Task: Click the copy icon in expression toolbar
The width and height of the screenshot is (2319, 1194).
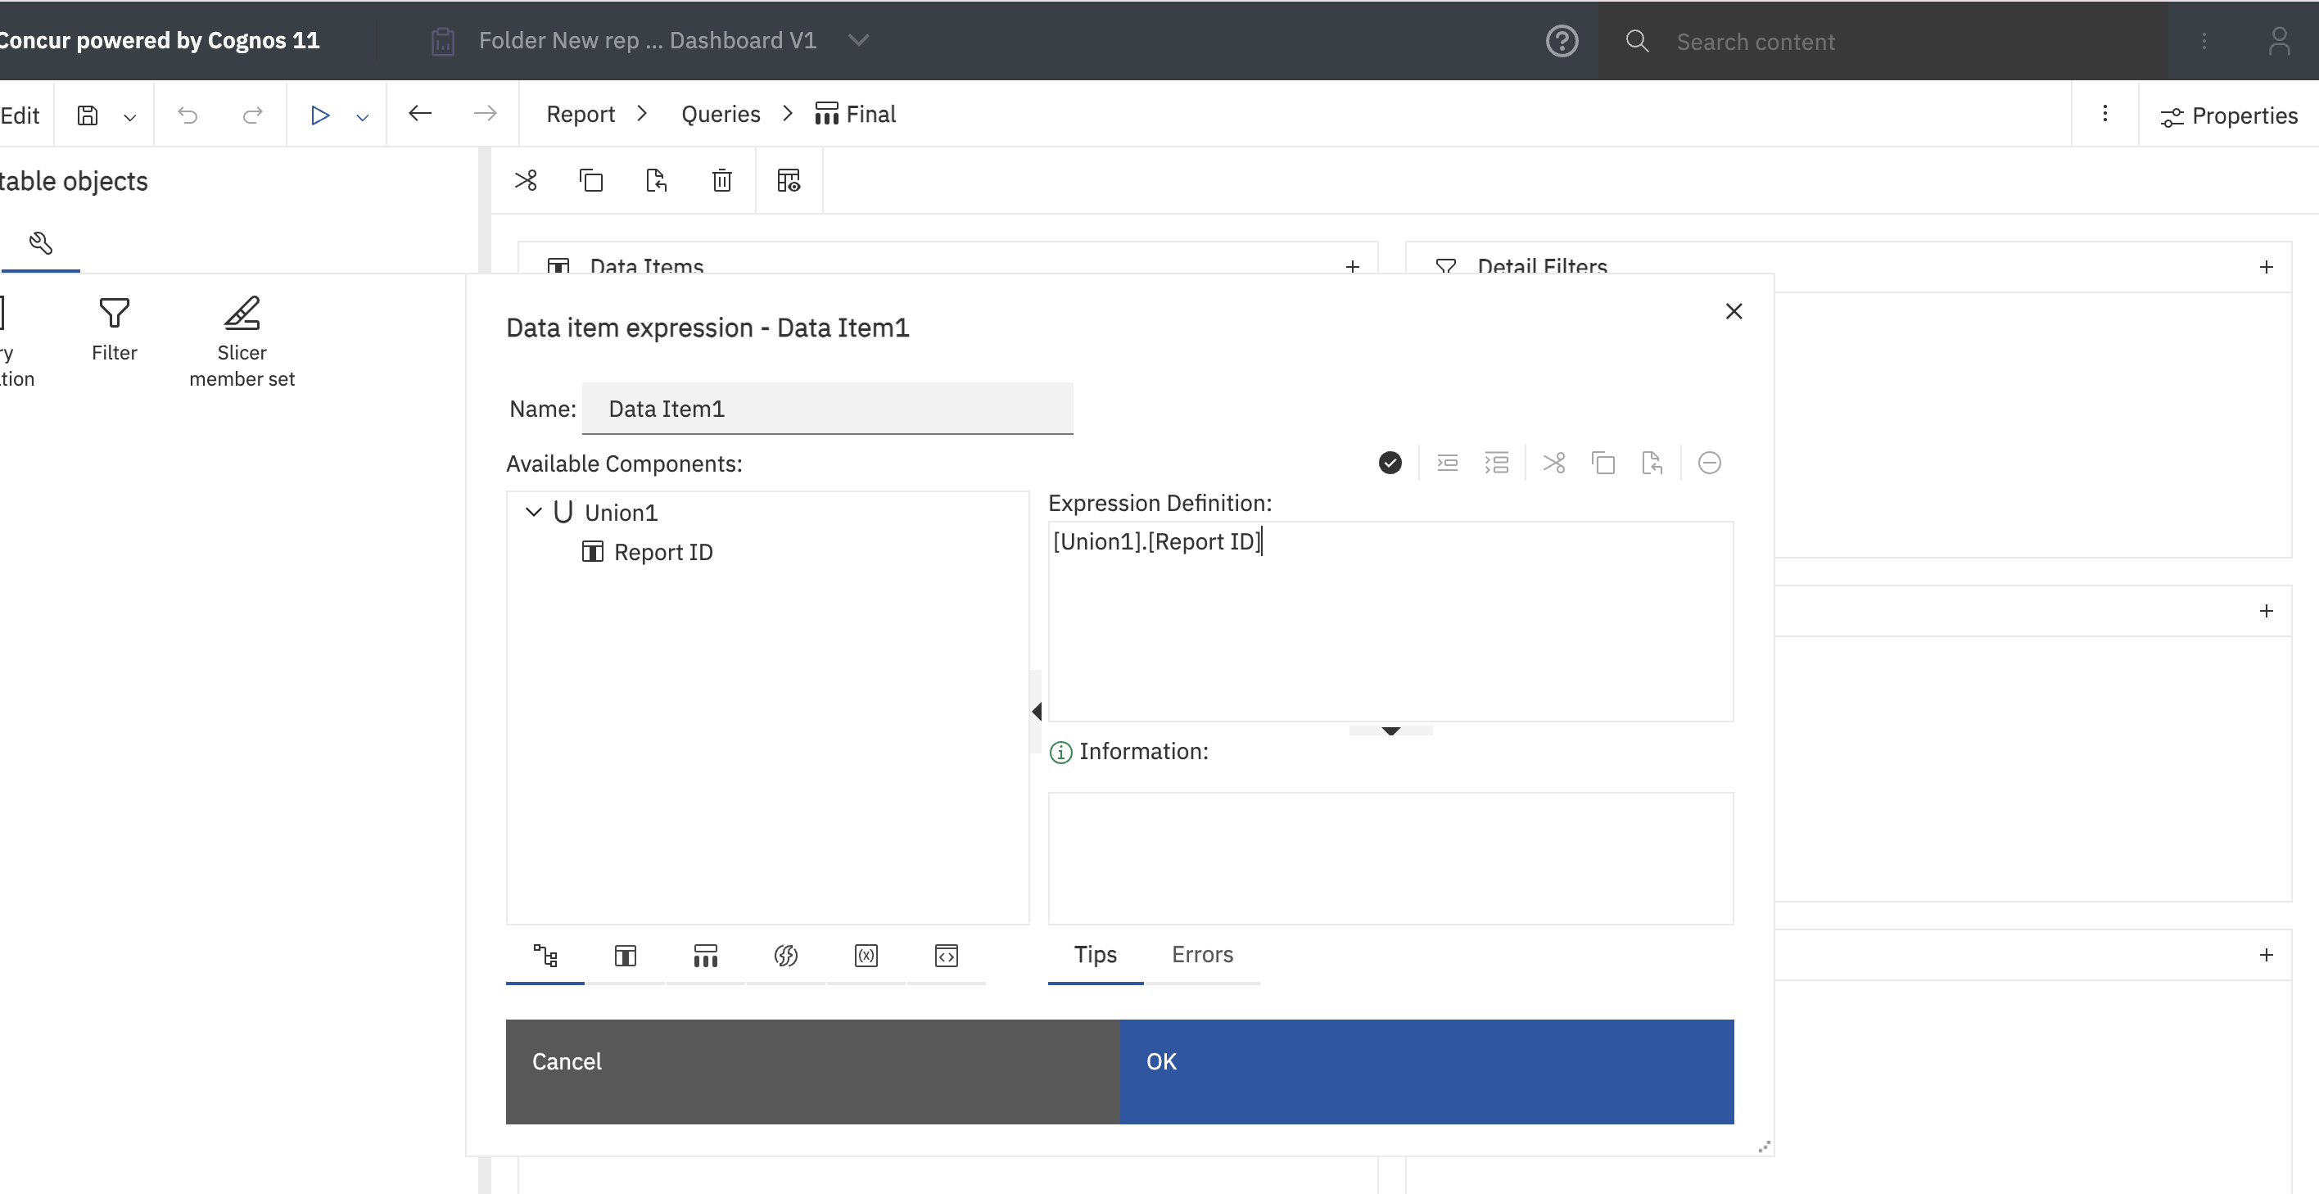Action: pyautogui.click(x=1603, y=463)
